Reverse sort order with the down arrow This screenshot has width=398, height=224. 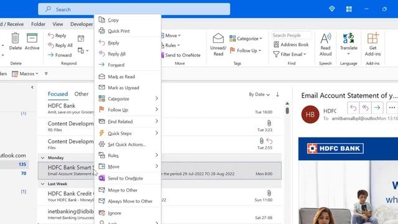pos(277,95)
